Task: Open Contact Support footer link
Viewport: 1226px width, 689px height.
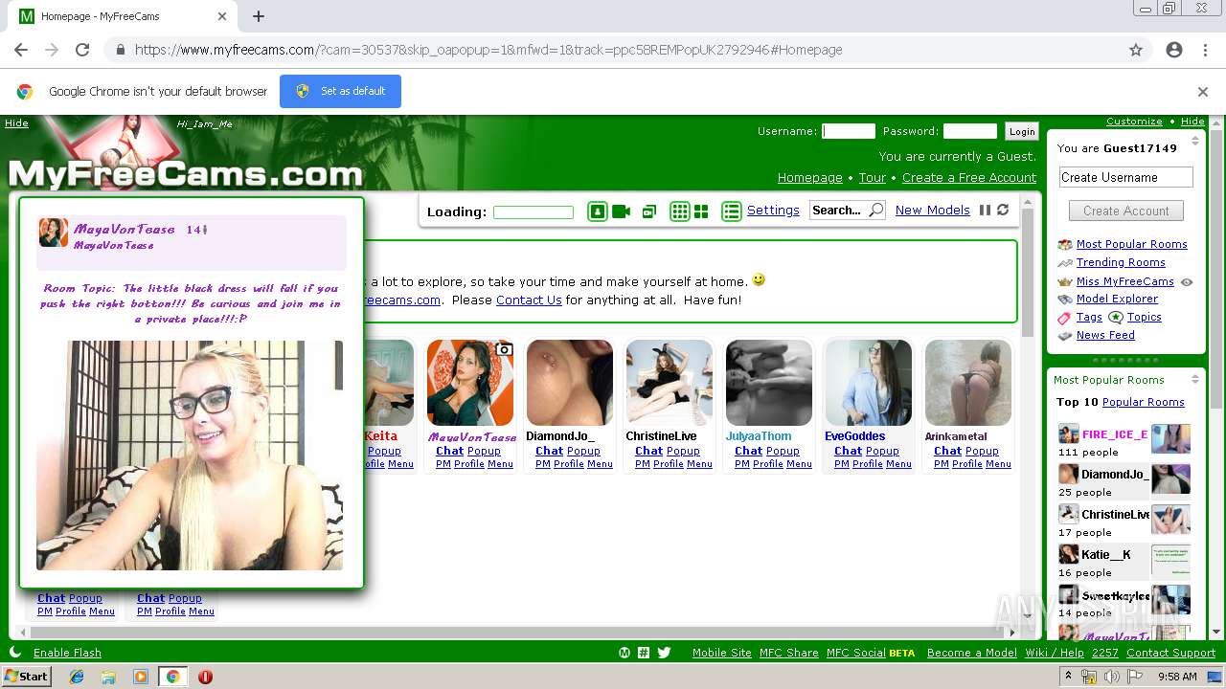Action: coord(1170,653)
